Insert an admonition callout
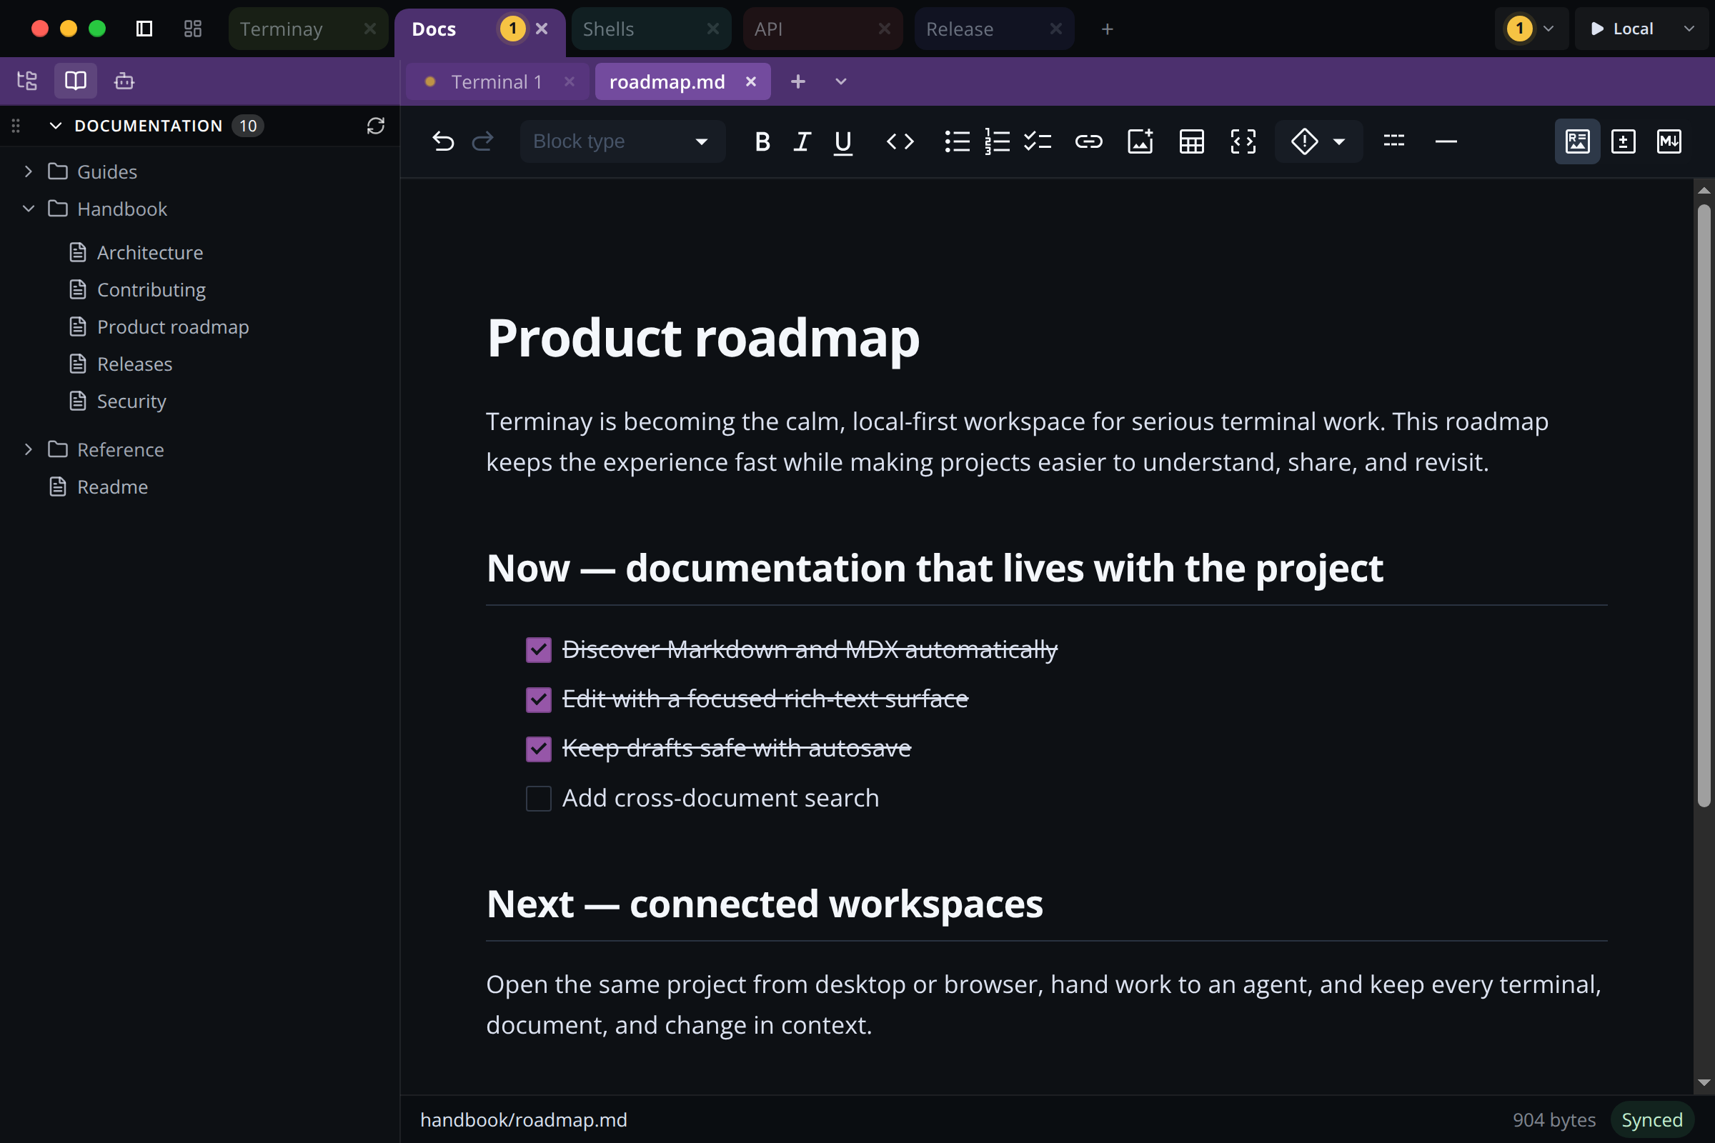The image size is (1715, 1143). pyautogui.click(x=1305, y=141)
